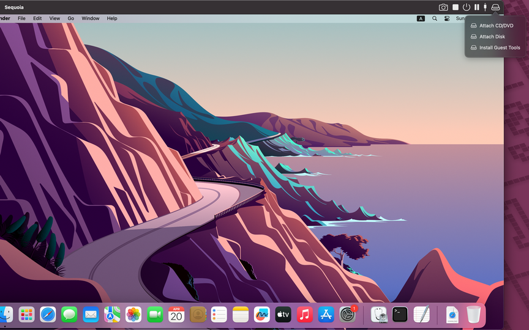Launch Apple TV app
The width and height of the screenshot is (529, 330).
tap(283, 315)
